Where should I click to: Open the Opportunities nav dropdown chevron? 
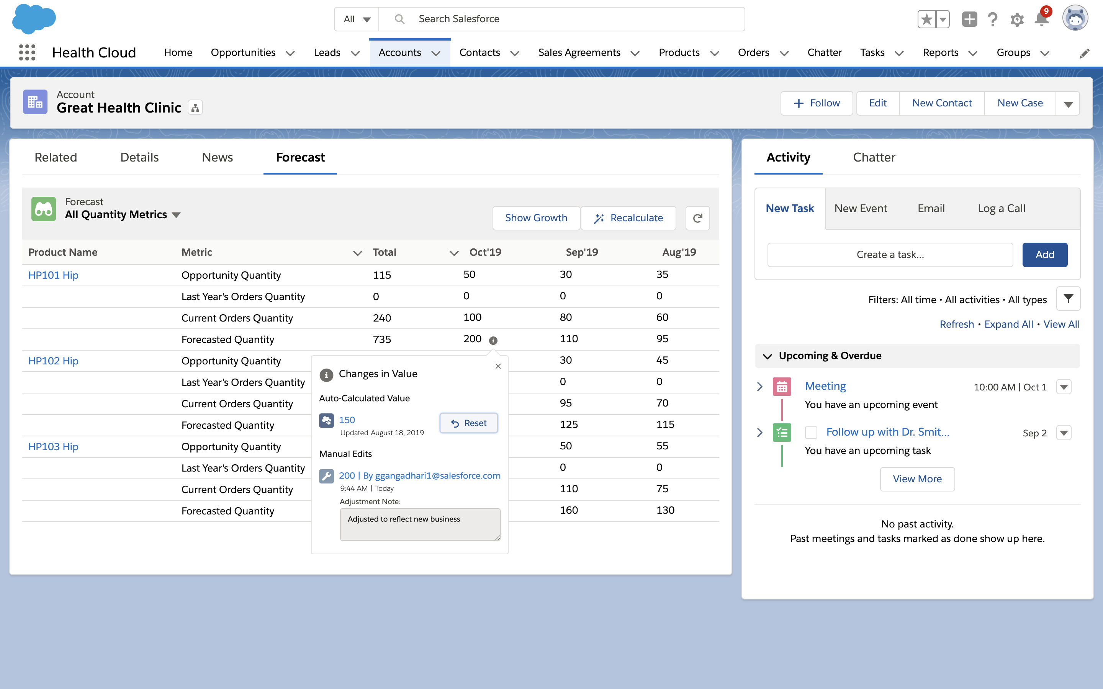tap(290, 53)
